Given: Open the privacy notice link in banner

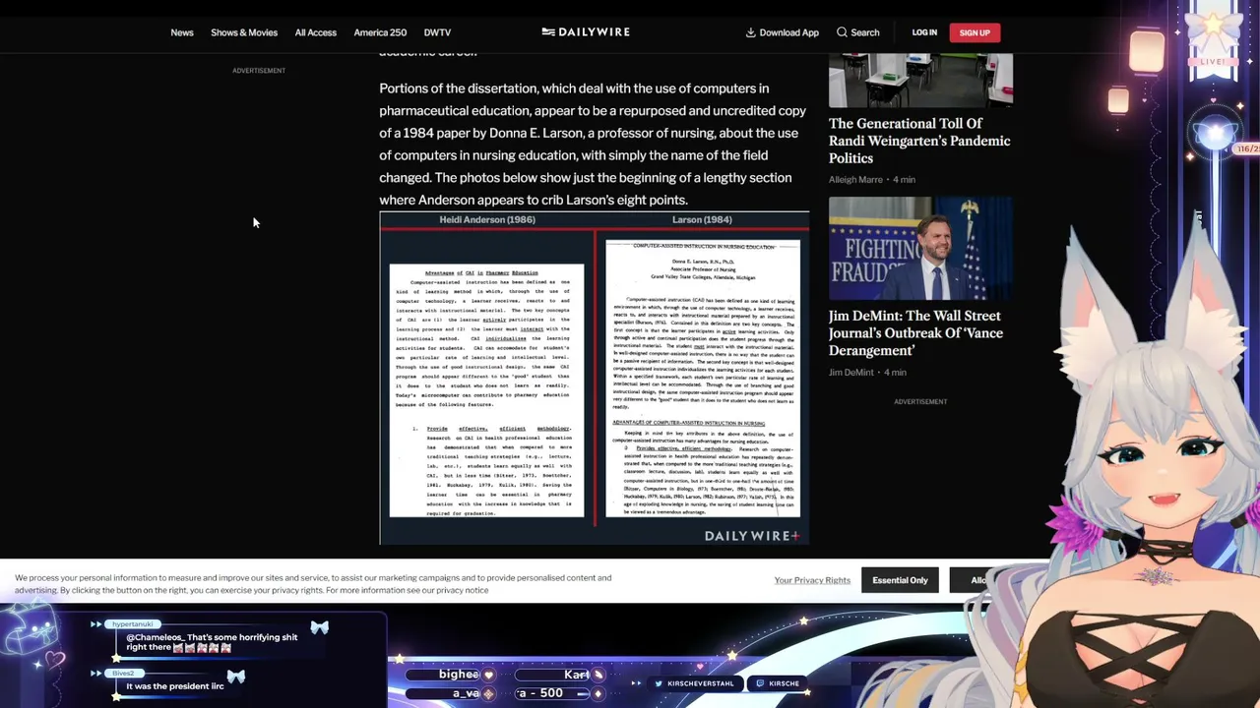Looking at the screenshot, I should [x=463, y=590].
